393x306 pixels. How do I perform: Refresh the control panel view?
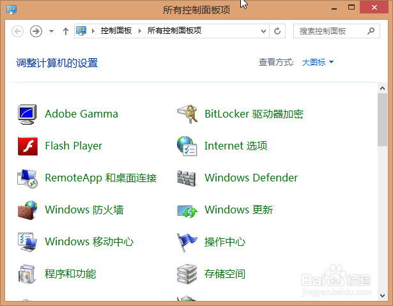[x=277, y=31]
